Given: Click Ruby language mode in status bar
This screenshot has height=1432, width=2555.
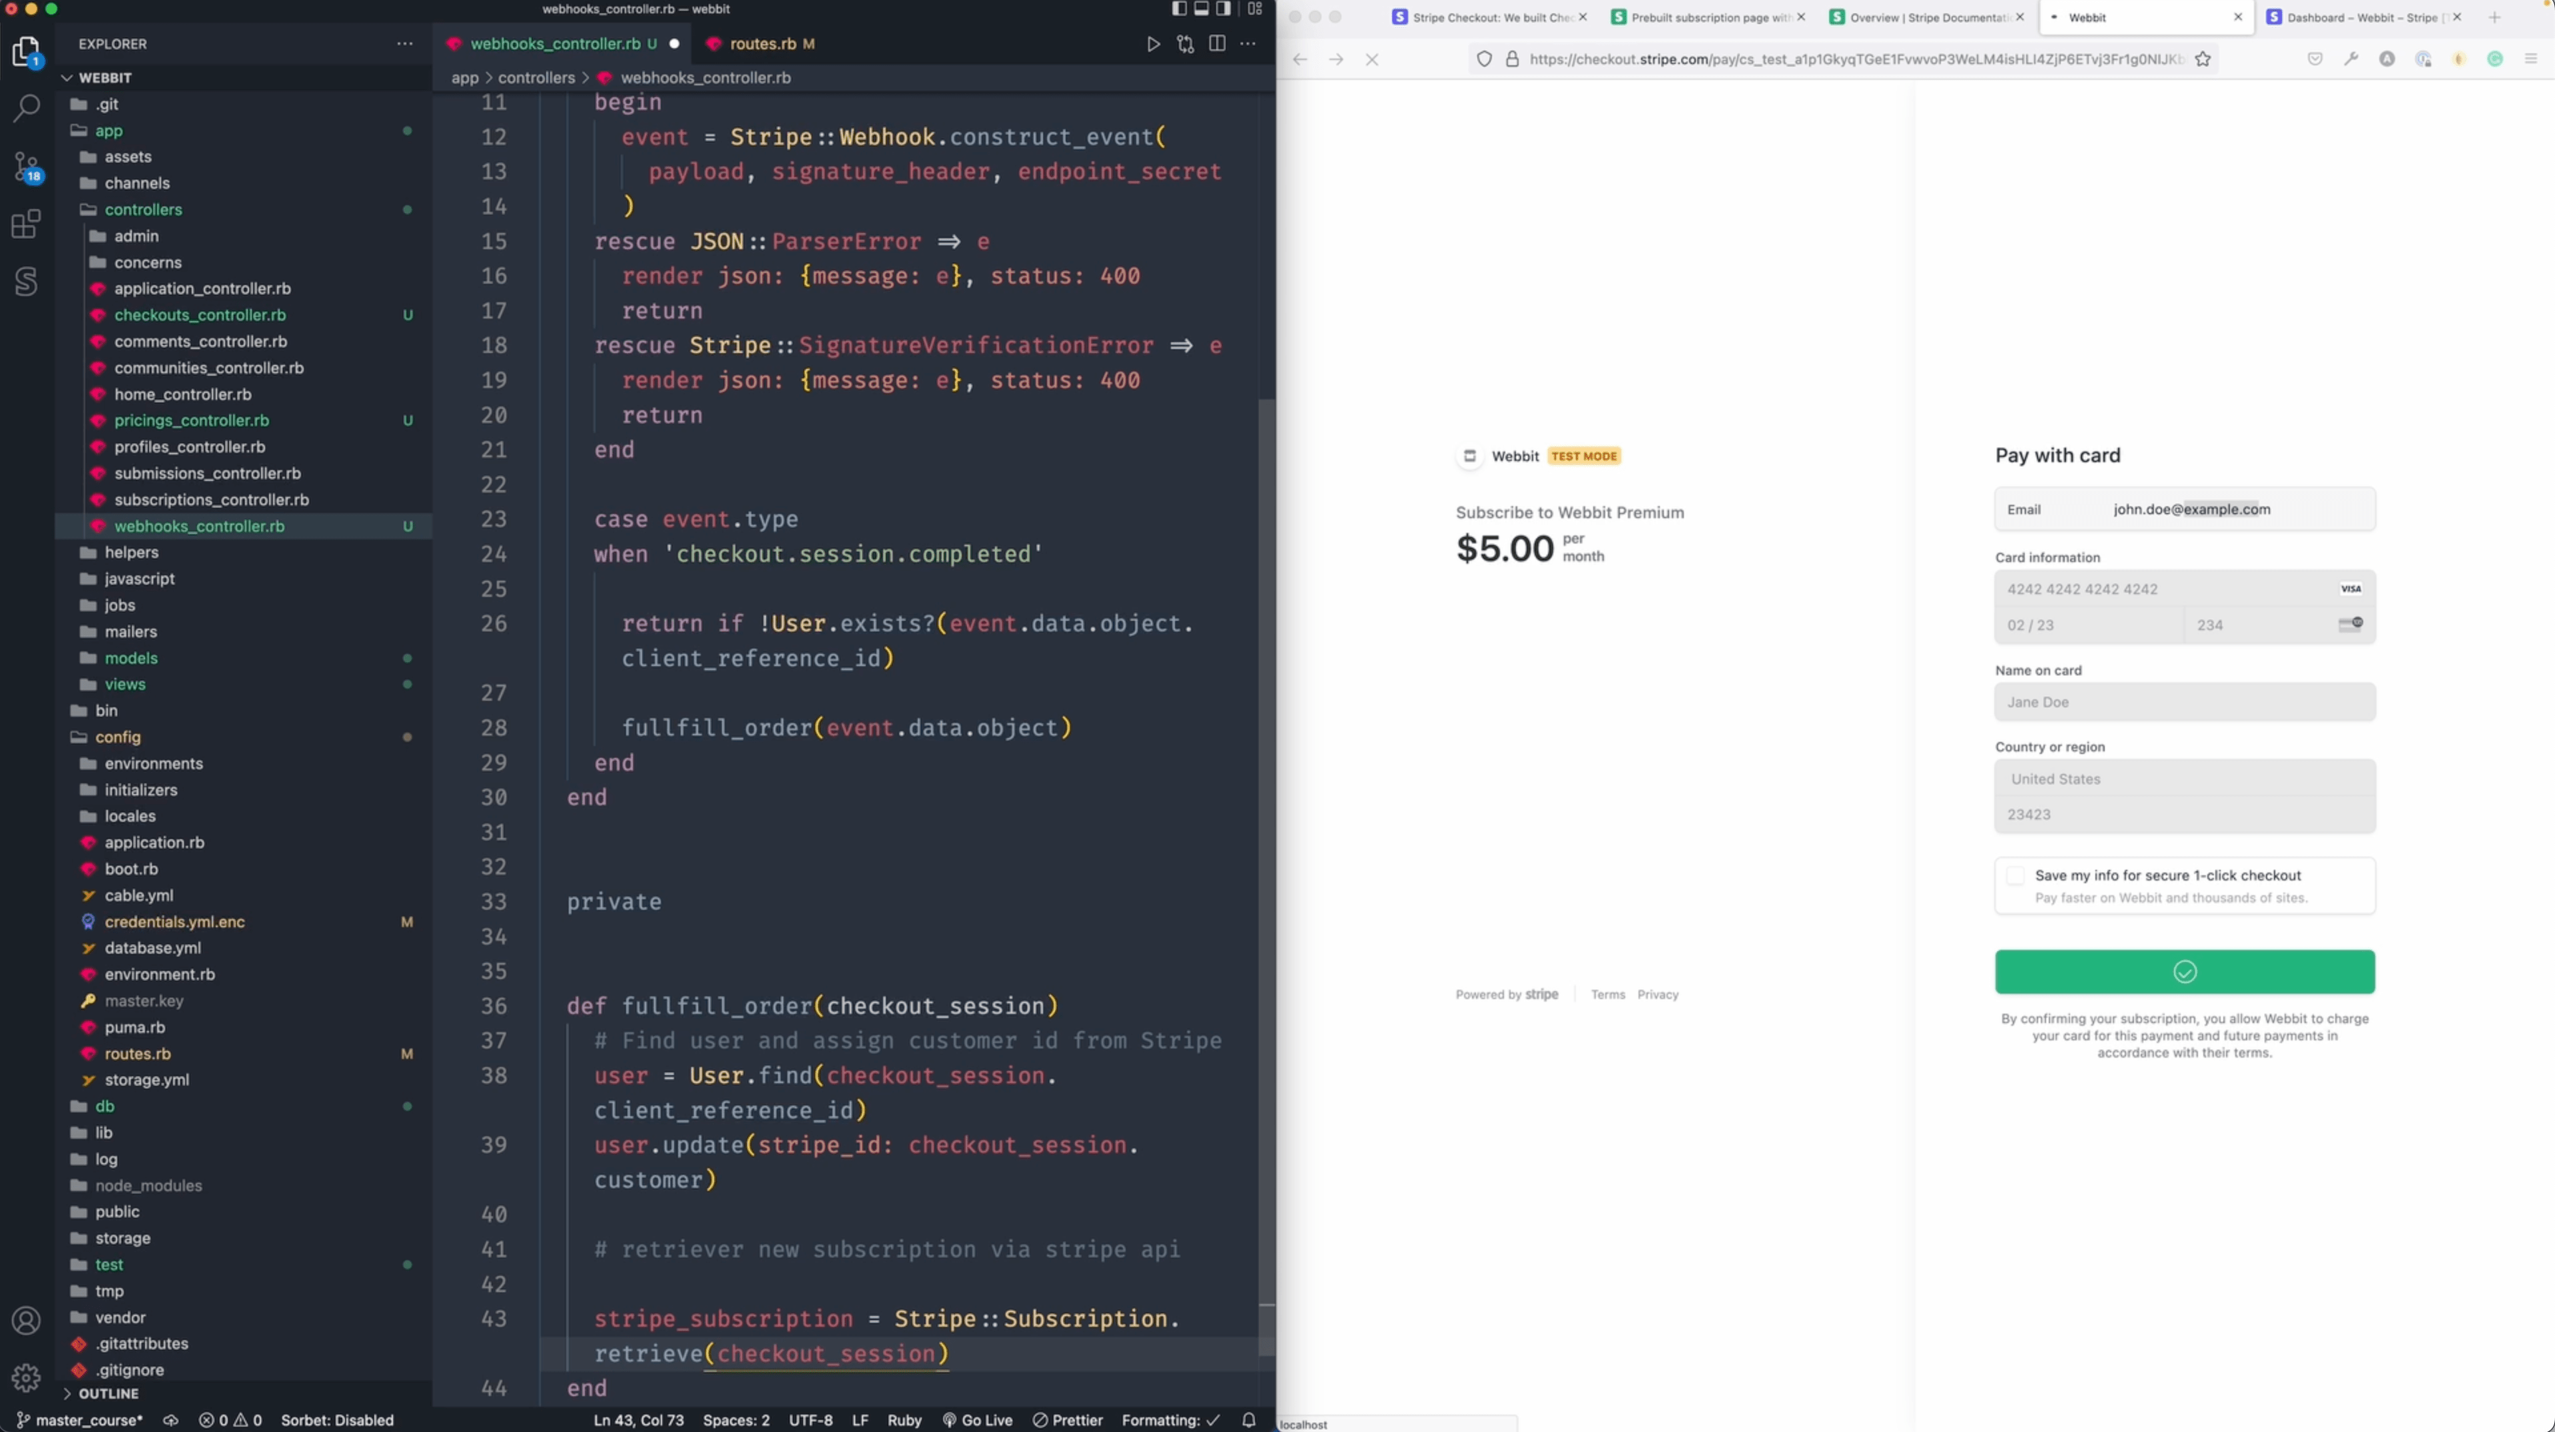Looking at the screenshot, I should (904, 1420).
